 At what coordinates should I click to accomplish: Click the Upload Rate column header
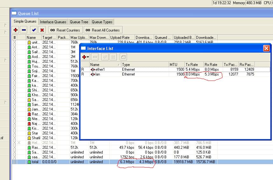click(122, 38)
